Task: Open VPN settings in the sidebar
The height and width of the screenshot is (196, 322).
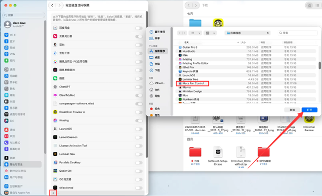Action: click(x=10, y=54)
